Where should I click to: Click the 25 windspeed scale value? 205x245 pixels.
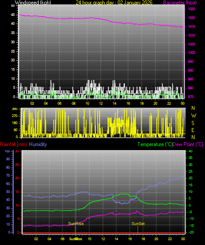(x=13, y=51)
